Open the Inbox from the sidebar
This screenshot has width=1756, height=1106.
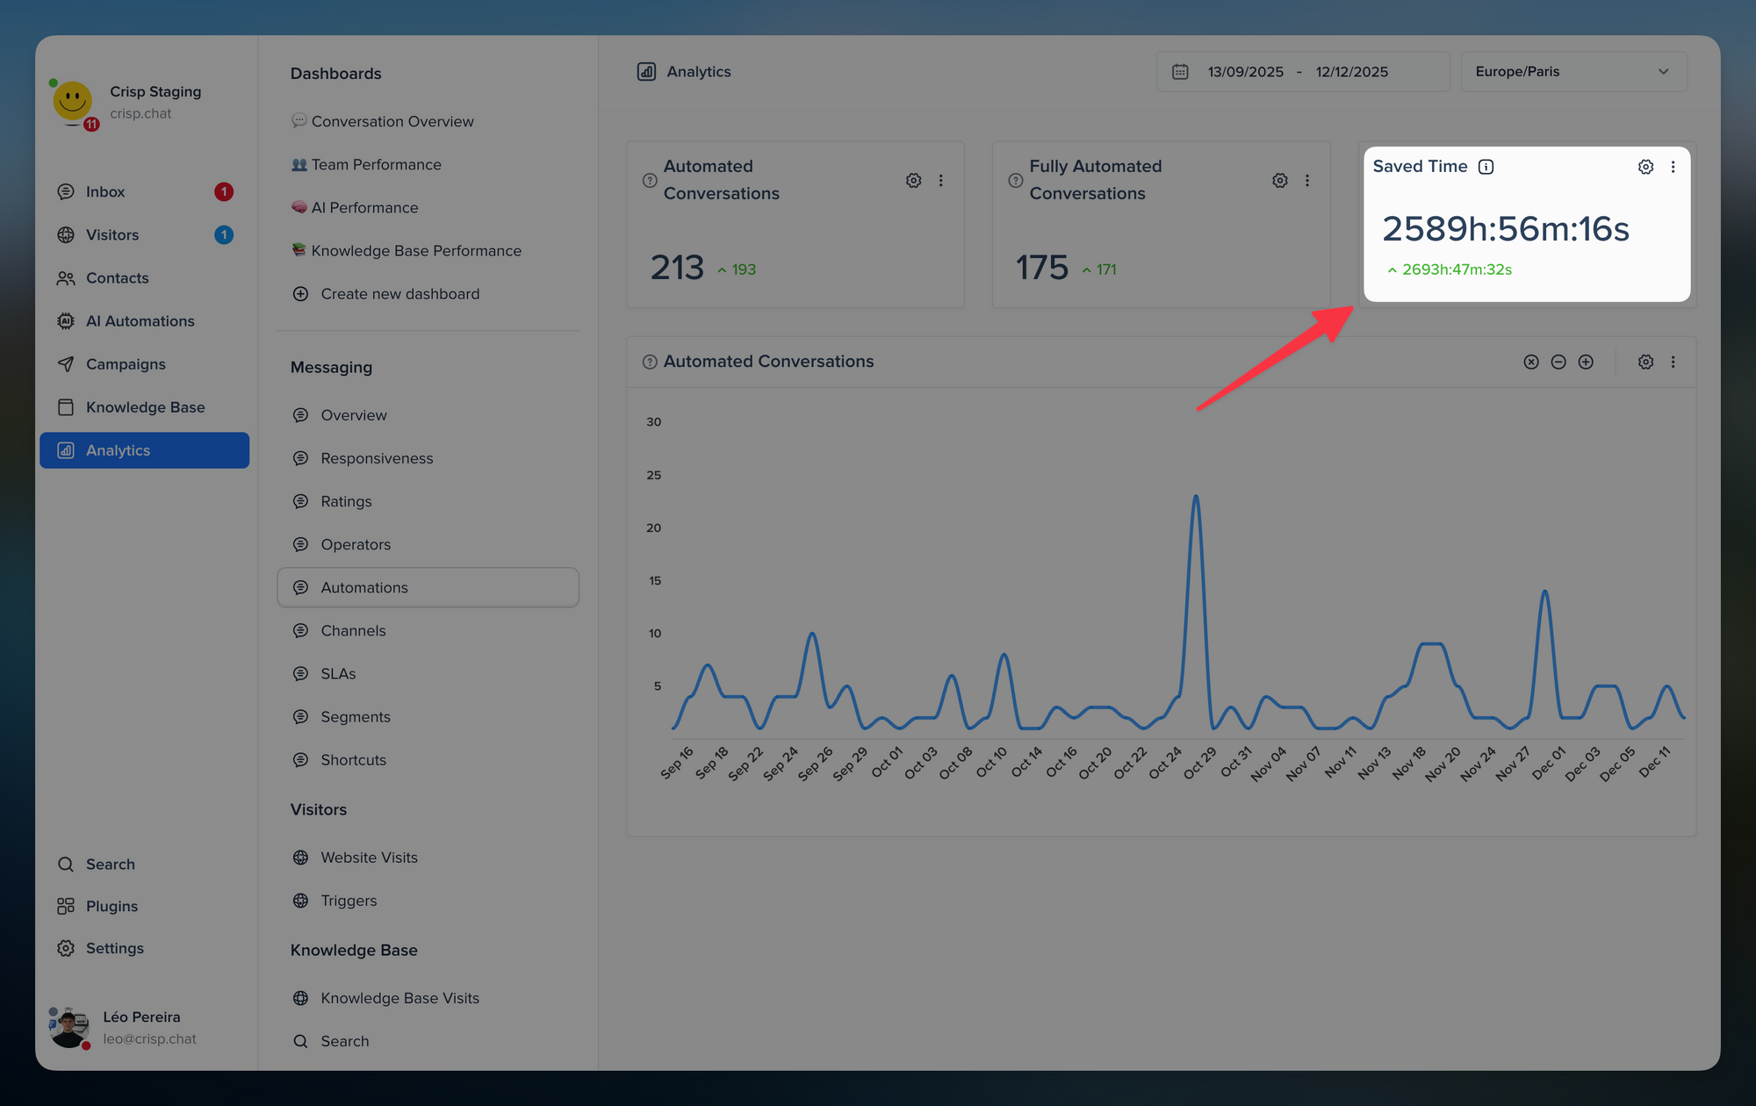(105, 191)
